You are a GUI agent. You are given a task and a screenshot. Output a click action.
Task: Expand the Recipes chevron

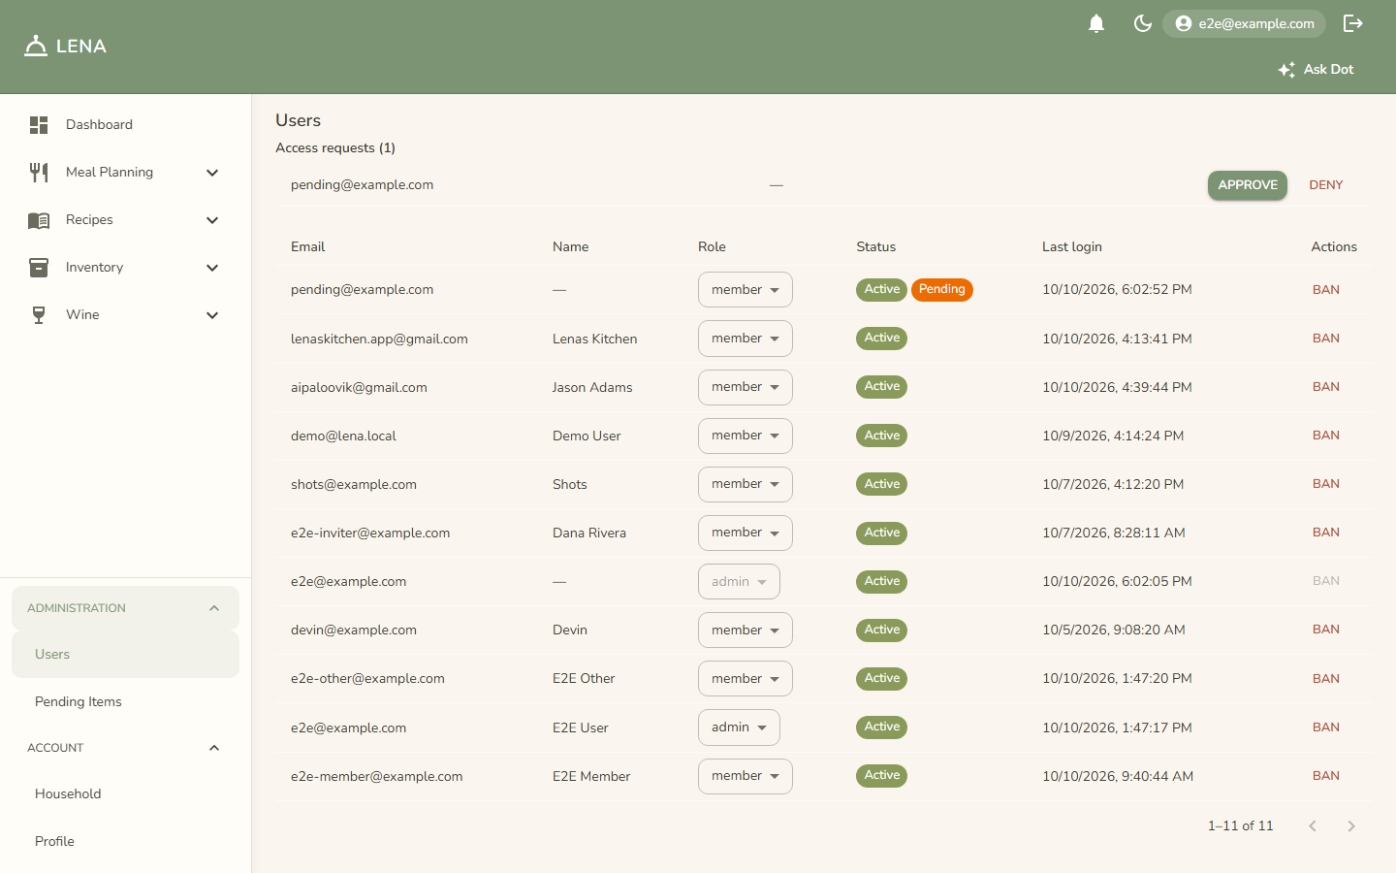coord(212,220)
